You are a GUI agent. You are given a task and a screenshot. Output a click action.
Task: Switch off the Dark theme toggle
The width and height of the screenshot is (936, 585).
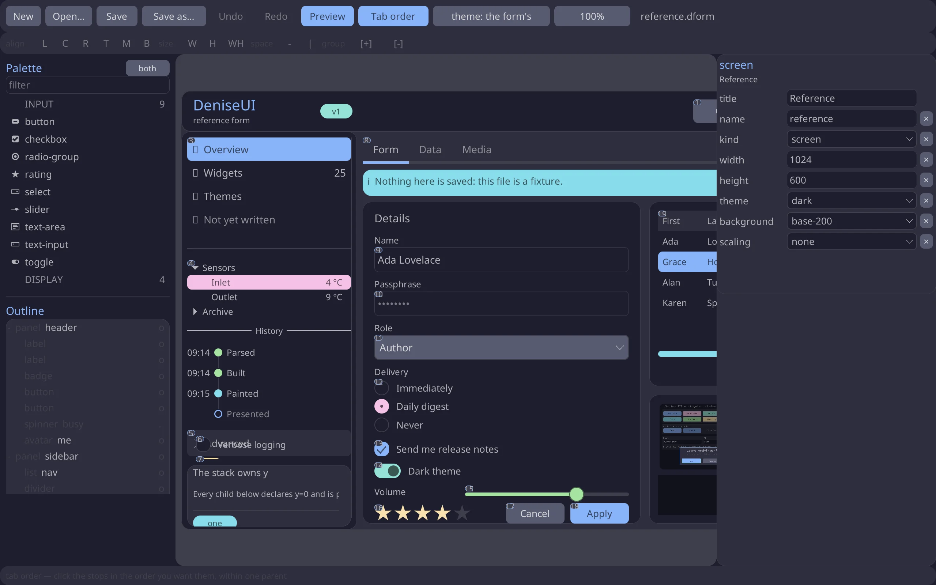pyautogui.click(x=388, y=471)
